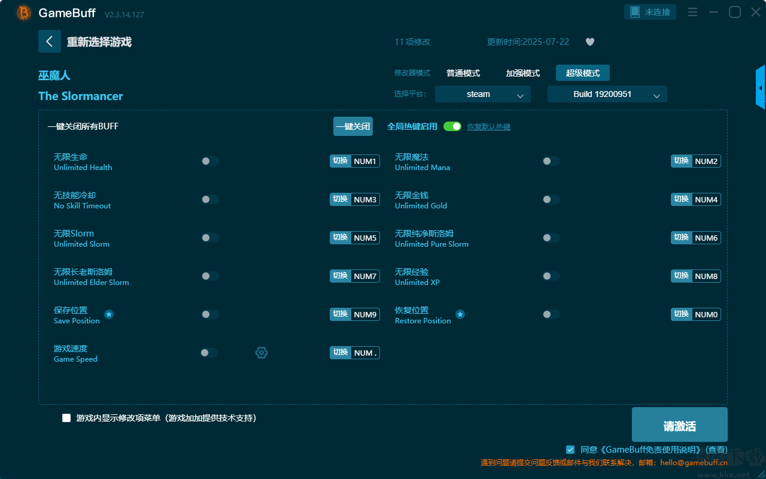Click the star icon beside Save Position
Screen dimensions: 766x479
[109, 314]
